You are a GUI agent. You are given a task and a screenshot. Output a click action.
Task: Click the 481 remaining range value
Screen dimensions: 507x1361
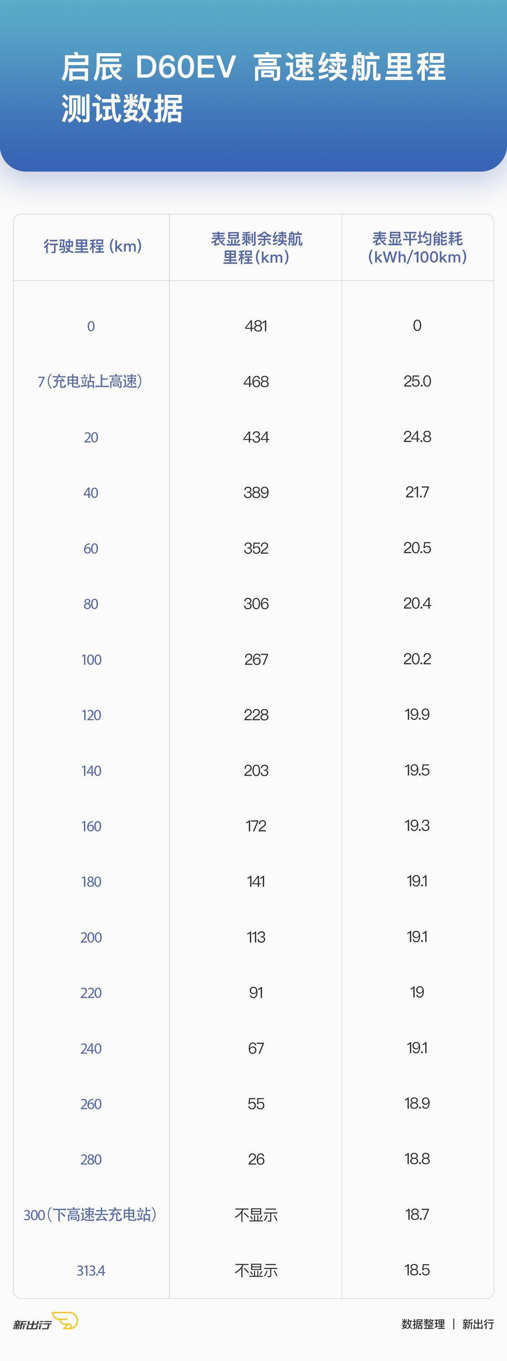[256, 326]
